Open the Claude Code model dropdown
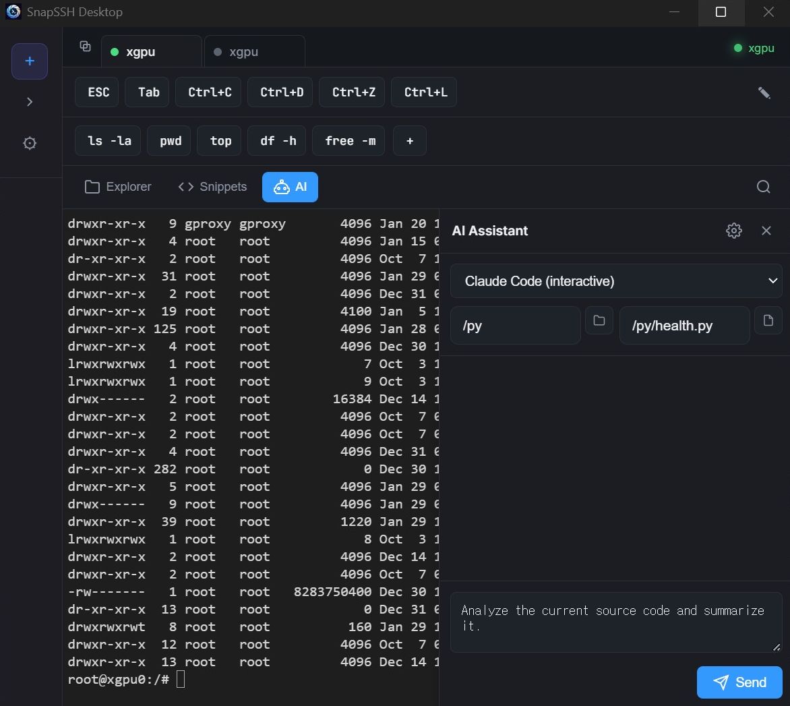Image resolution: width=790 pixels, height=706 pixels. pyautogui.click(x=615, y=281)
